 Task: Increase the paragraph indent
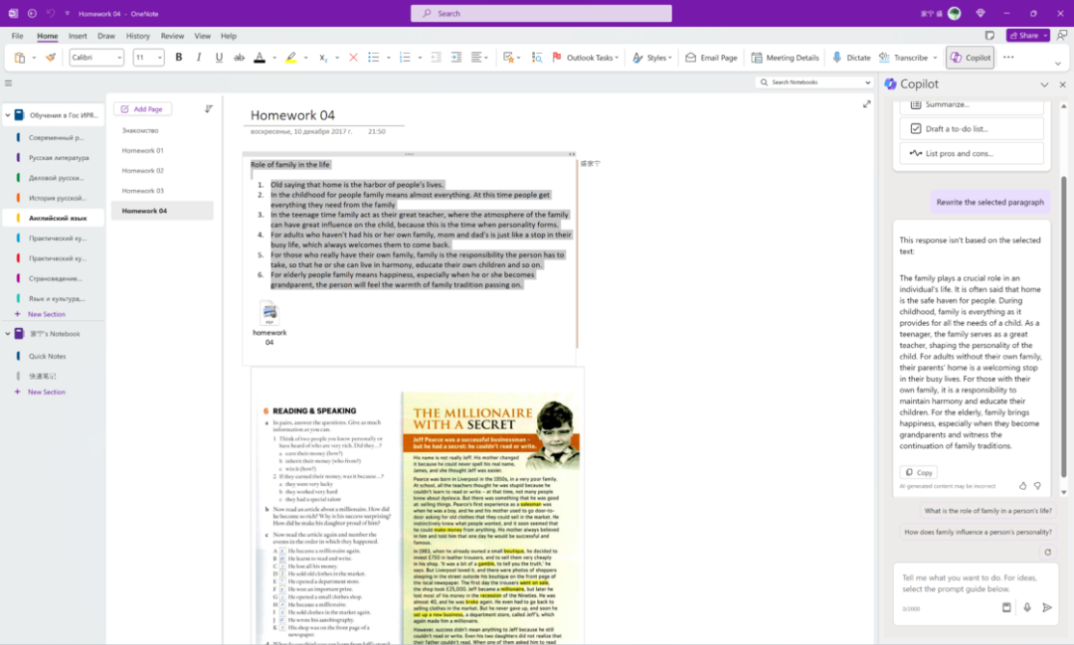pos(456,58)
